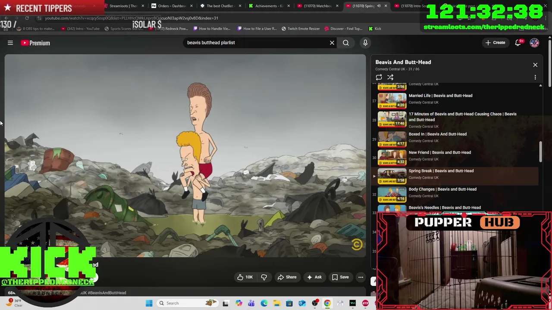Open Sports Scores Bot bookmark
Image resolution: width=552 pixels, height=310 pixels.
[123, 29]
